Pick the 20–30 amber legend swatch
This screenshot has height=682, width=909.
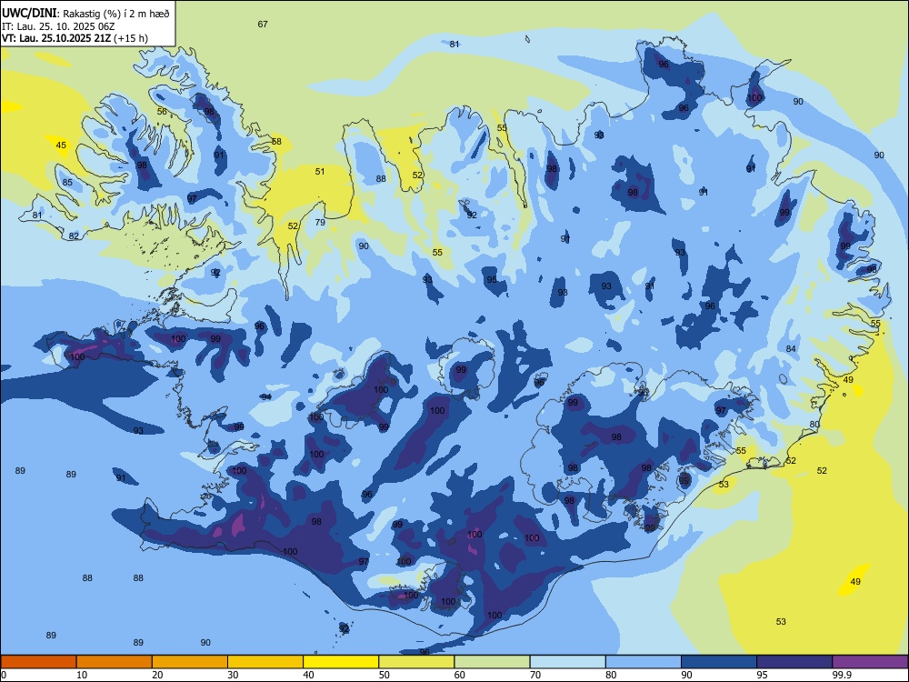[190, 662]
